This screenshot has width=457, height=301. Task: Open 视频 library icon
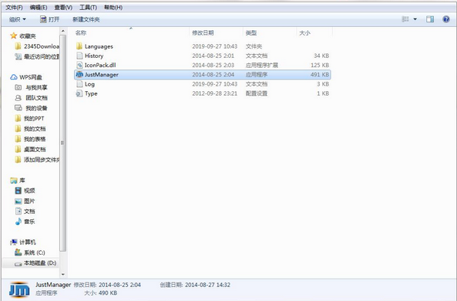(18, 191)
